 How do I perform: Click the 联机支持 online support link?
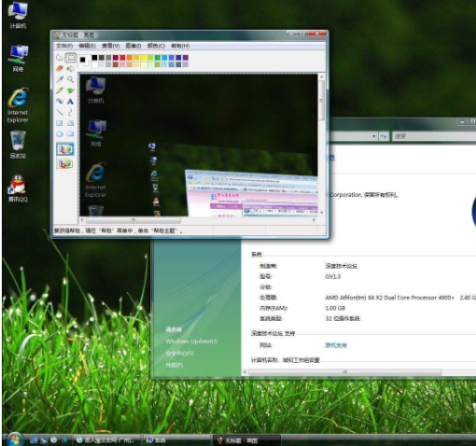[x=336, y=345]
